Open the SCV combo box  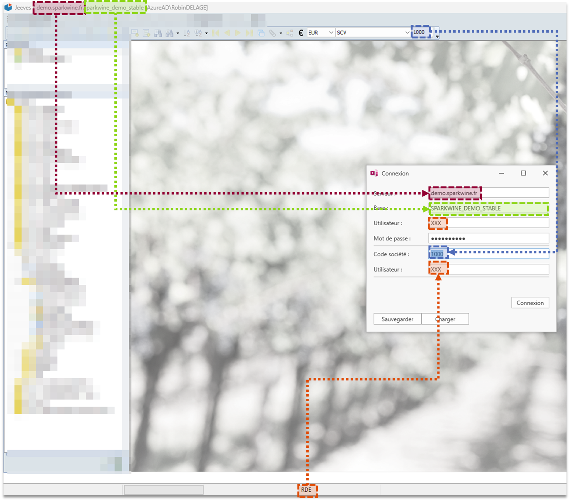pos(407,33)
